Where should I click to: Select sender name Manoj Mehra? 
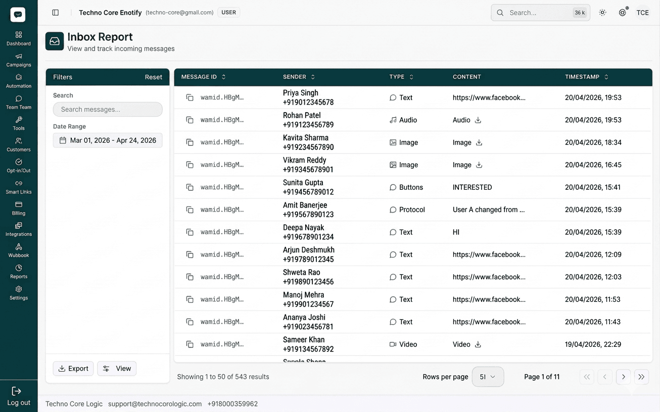click(304, 295)
